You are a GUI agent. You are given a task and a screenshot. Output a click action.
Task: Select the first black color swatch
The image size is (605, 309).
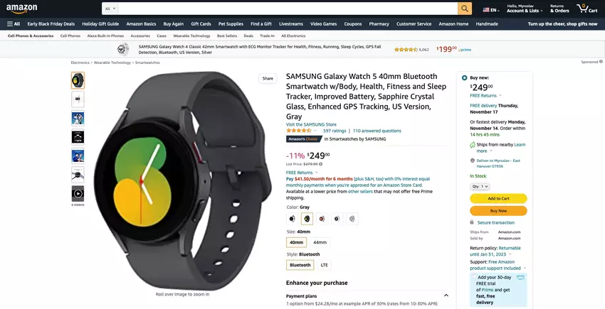click(292, 219)
